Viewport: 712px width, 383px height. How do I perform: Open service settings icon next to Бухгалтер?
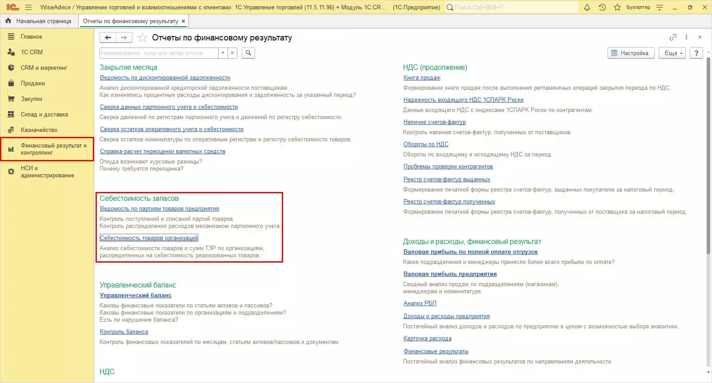[x=660, y=7]
